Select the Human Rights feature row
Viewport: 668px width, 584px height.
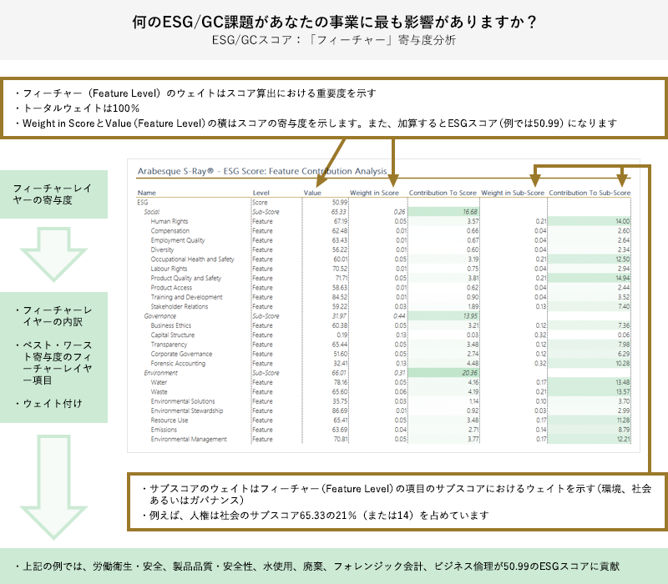point(169,221)
